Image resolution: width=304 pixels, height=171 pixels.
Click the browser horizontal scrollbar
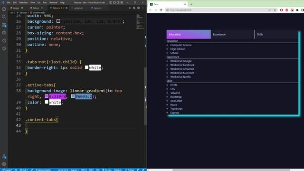[x=231, y=170]
